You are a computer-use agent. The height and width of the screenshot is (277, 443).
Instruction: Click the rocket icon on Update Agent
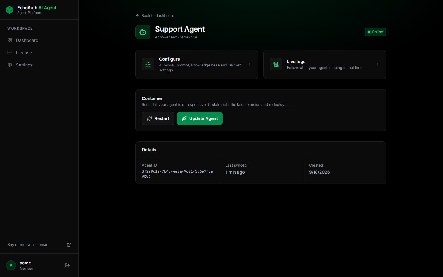(184, 118)
